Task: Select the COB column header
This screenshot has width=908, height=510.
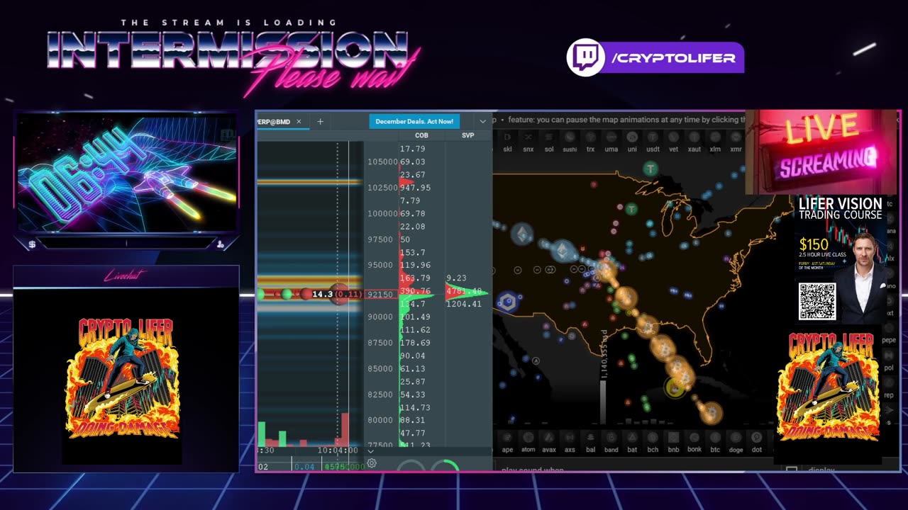Action: pyautogui.click(x=421, y=135)
